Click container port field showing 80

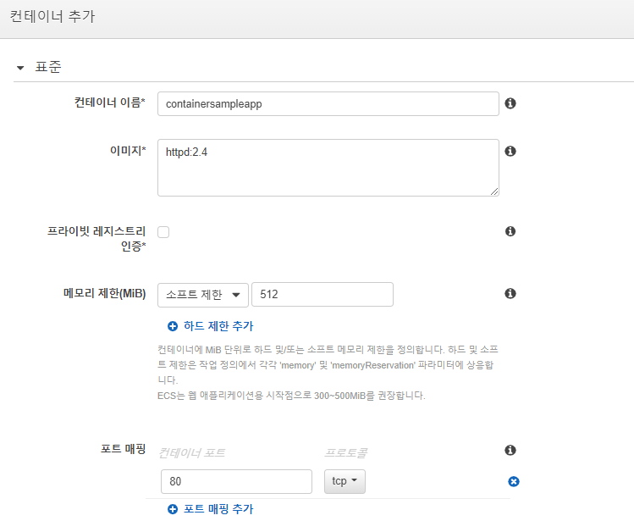click(x=236, y=481)
